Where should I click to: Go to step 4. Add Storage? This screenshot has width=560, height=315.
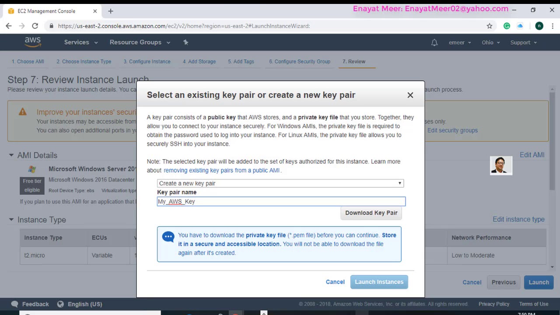click(x=199, y=61)
